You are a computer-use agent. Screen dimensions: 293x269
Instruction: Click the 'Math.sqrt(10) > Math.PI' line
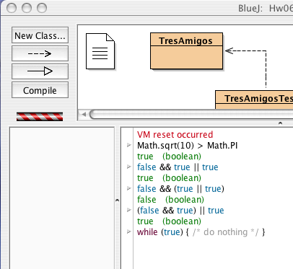tap(188, 146)
